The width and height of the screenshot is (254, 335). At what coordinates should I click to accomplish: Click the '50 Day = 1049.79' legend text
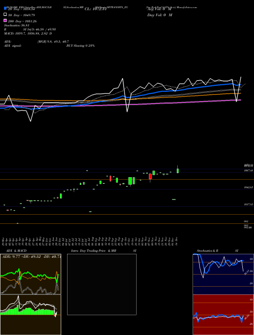[x=22, y=15]
